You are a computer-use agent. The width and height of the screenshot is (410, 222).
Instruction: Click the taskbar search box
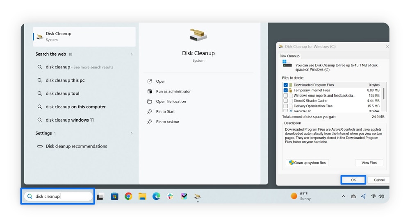[58, 196]
